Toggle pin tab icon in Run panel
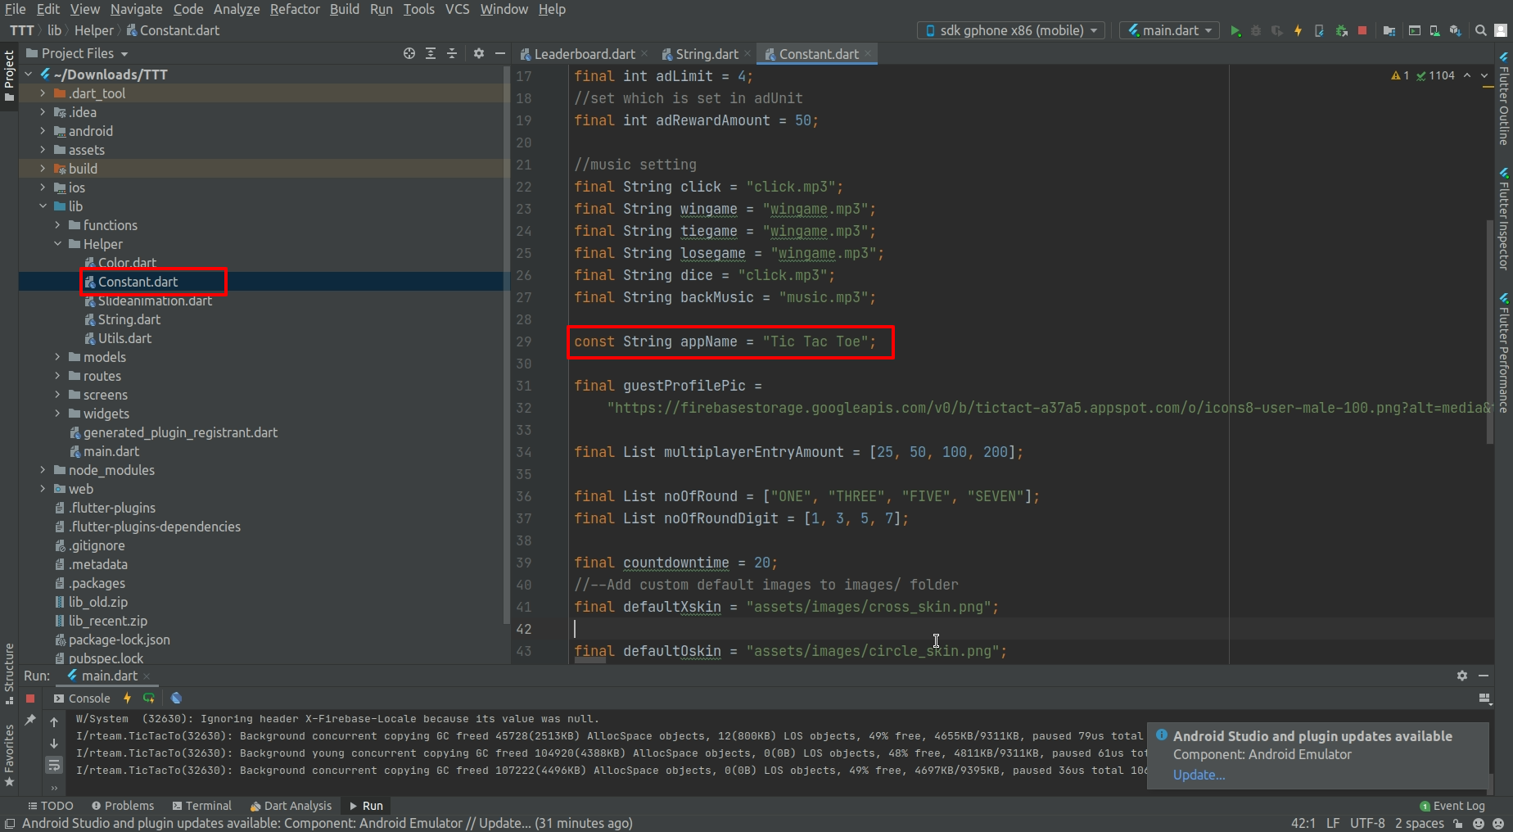The height and width of the screenshot is (832, 1513). coord(30,720)
